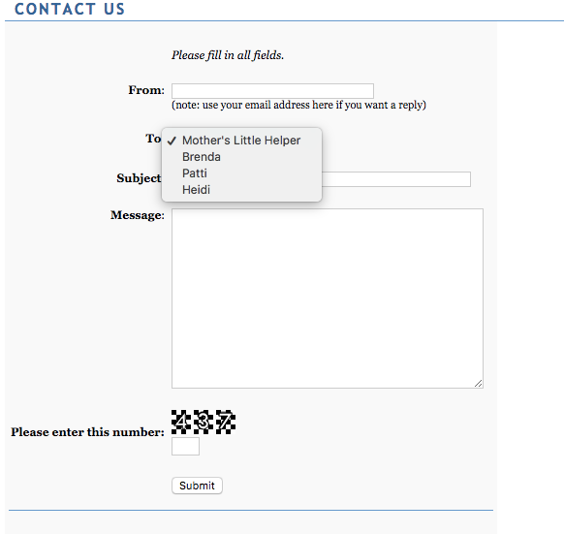Select Mother's Little Helper option
This screenshot has width=564, height=534.
click(x=241, y=141)
